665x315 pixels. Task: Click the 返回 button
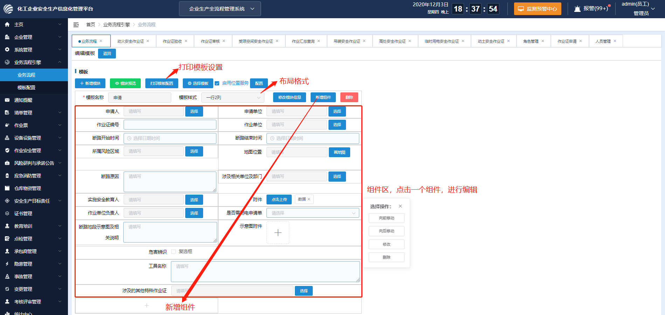pyautogui.click(x=107, y=54)
